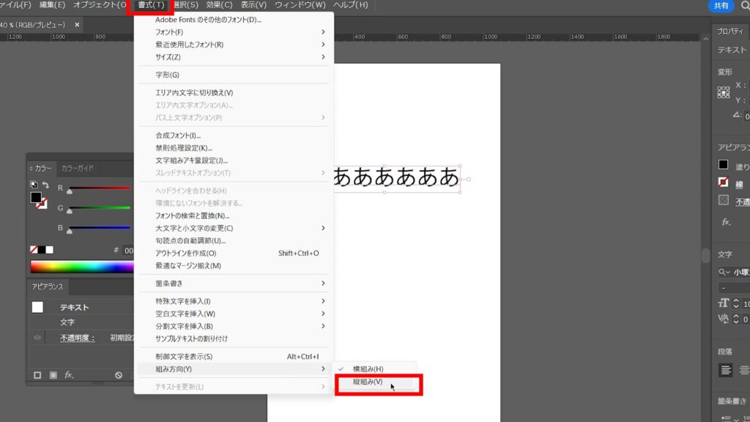This screenshot has width=750, height=422.
Task: Click the B blue slider track
Action: click(100, 228)
